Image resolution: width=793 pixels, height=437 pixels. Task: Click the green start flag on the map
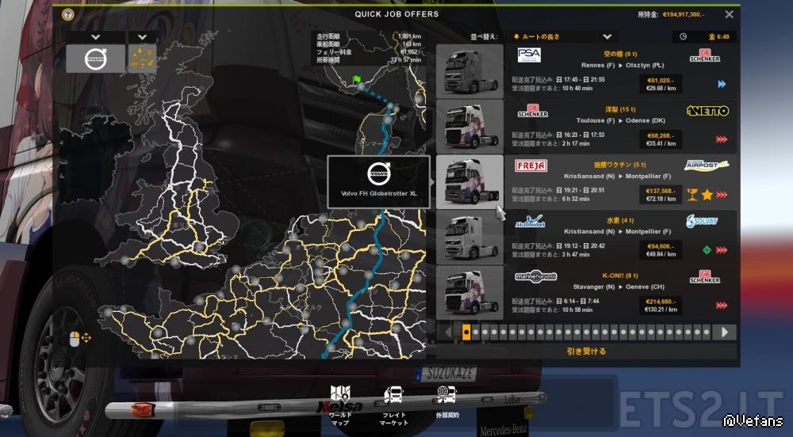tap(357, 79)
